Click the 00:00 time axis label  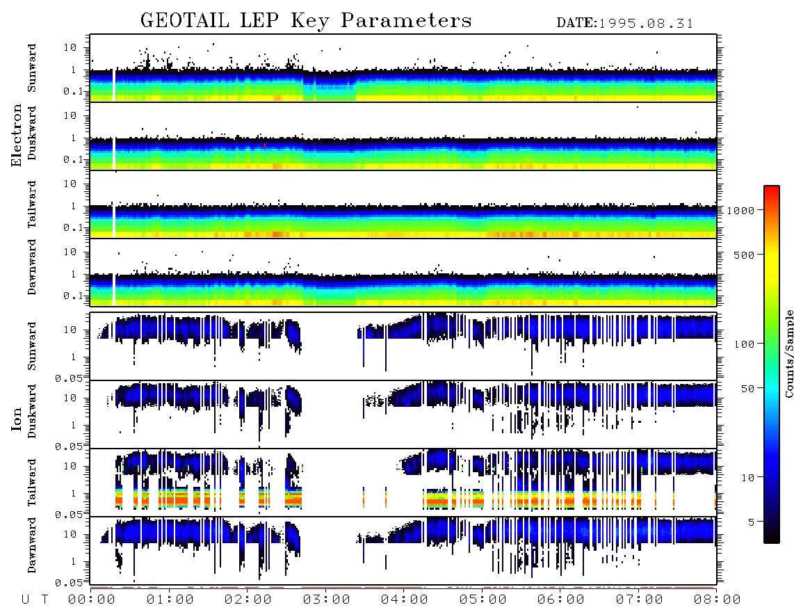(92, 599)
